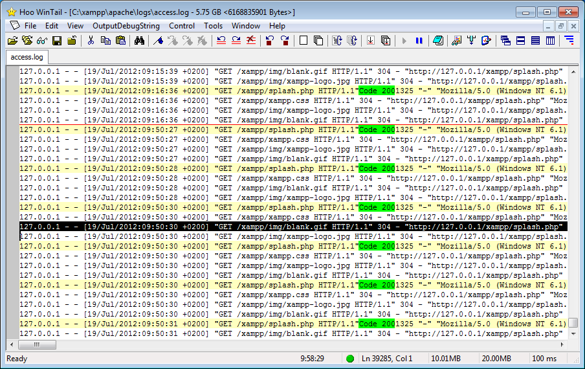Click the single-window word wrap icon
The width and height of the screenshot is (585, 369).
tap(337, 40)
